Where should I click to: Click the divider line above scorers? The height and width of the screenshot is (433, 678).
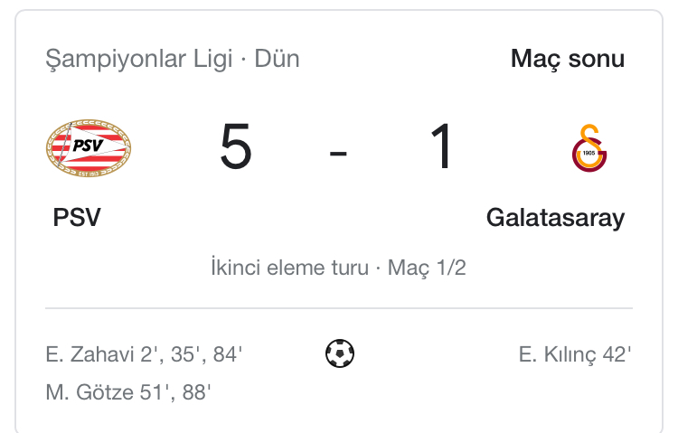coord(339,308)
